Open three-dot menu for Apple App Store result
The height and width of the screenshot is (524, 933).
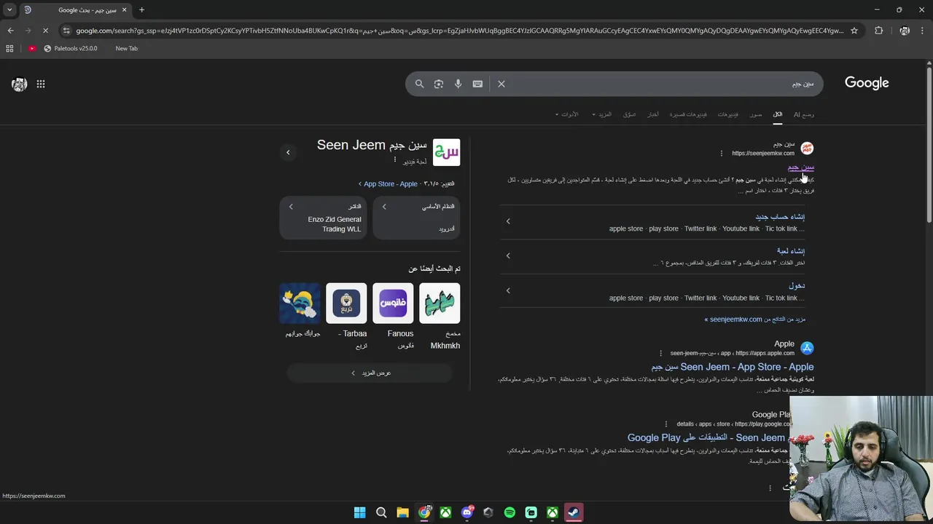point(661,353)
